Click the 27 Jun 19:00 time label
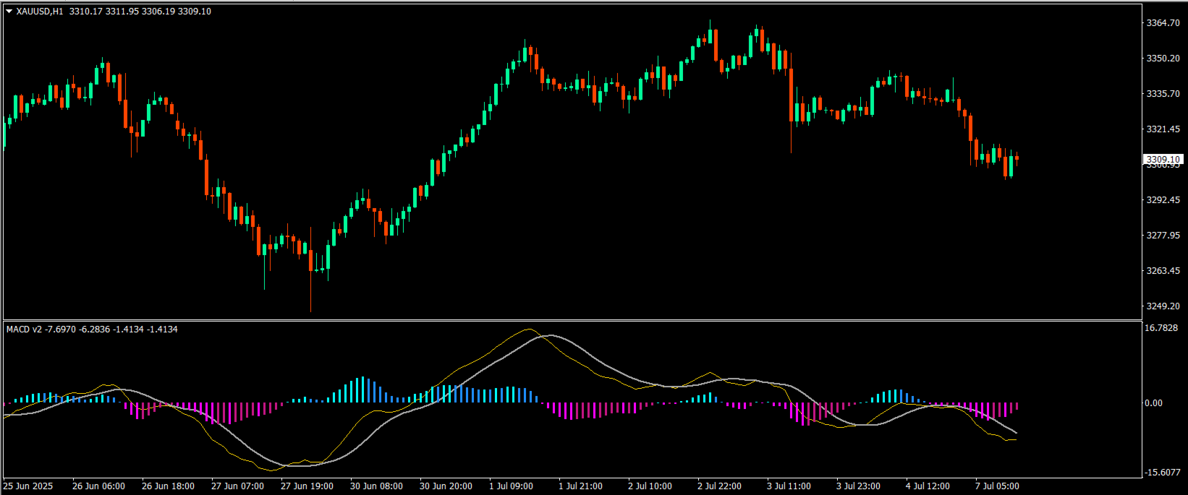Screen dimensions: 1188x495 [307, 486]
